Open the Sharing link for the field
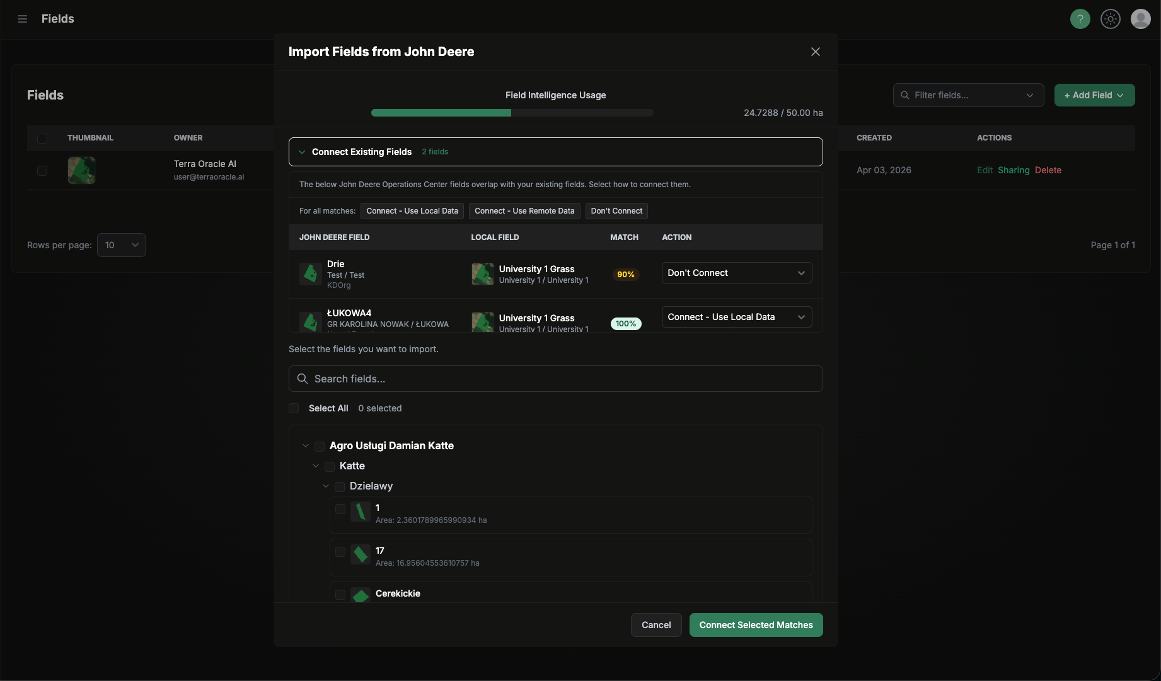 [1014, 169]
